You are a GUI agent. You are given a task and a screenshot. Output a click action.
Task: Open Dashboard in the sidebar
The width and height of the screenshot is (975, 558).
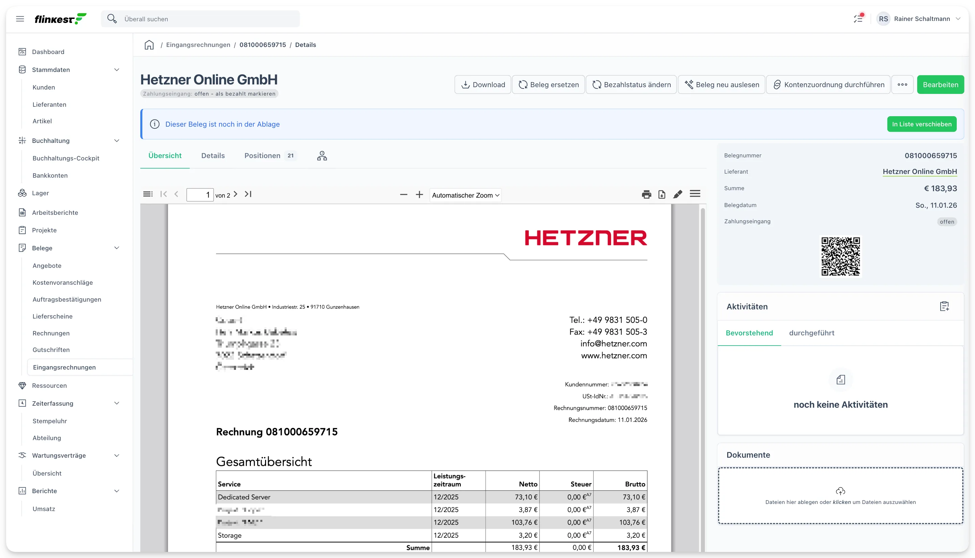(48, 52)
